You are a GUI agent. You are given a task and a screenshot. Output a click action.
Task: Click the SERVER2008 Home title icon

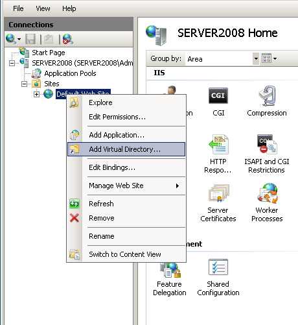[156, 35]
